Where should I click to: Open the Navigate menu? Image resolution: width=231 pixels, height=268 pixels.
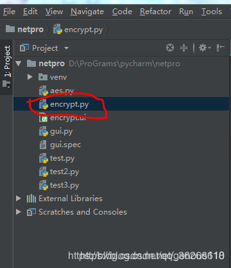click(87, 12)
